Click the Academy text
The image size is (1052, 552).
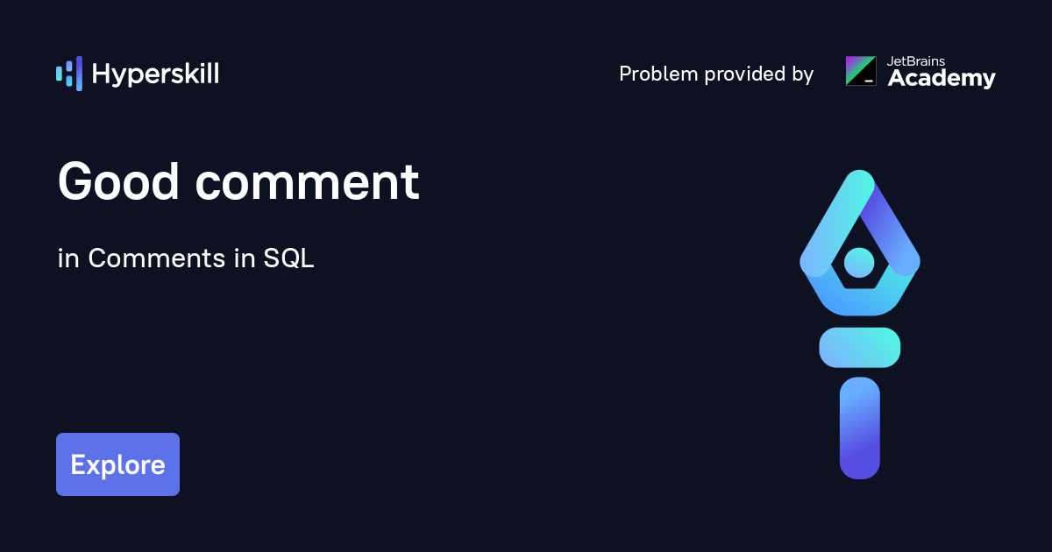942,79
